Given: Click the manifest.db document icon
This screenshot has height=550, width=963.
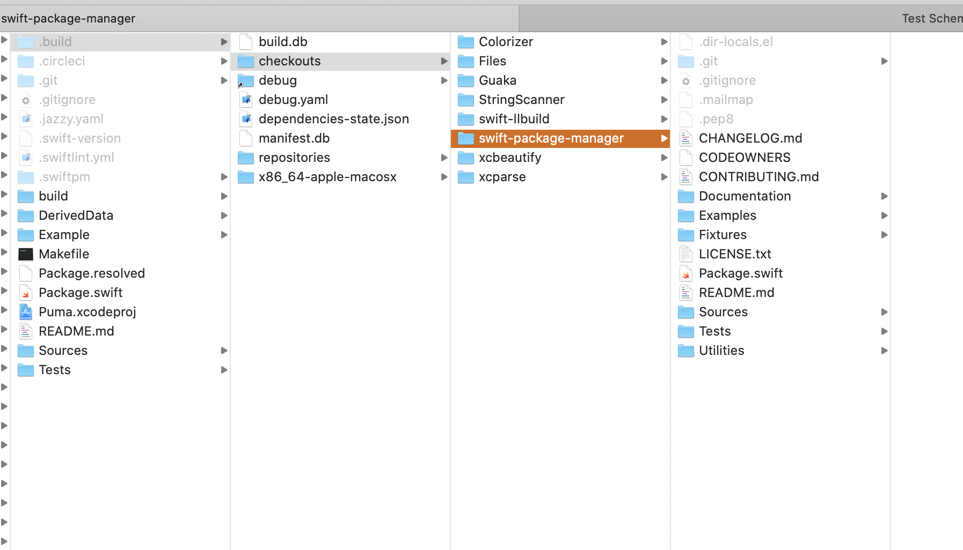Looking at the screenshot, I should [246, 138].
